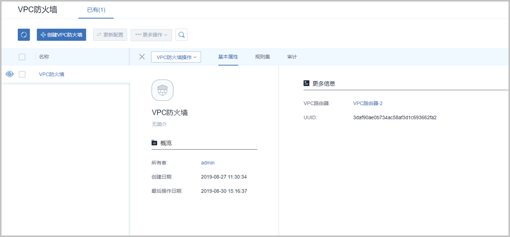Select the 基本属性 tab
Screen dimensions: 510x237
(x=228, y=57)
